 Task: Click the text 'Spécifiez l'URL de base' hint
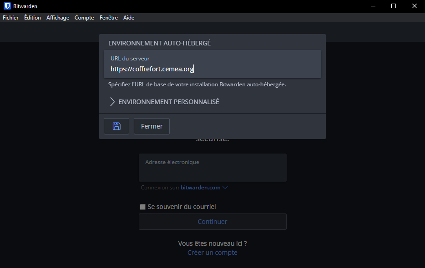pyautogui.click(x=197, y=84)
